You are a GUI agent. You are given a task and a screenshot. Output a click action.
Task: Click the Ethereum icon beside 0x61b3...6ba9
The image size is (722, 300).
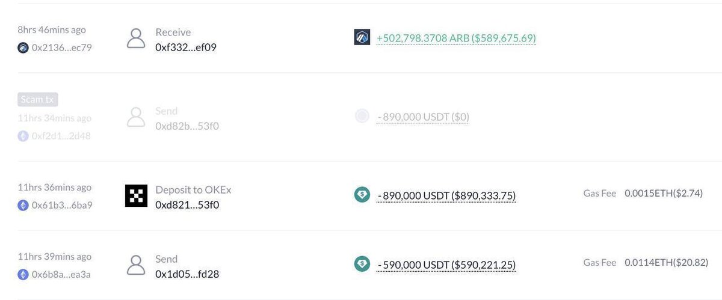(23, 205)
